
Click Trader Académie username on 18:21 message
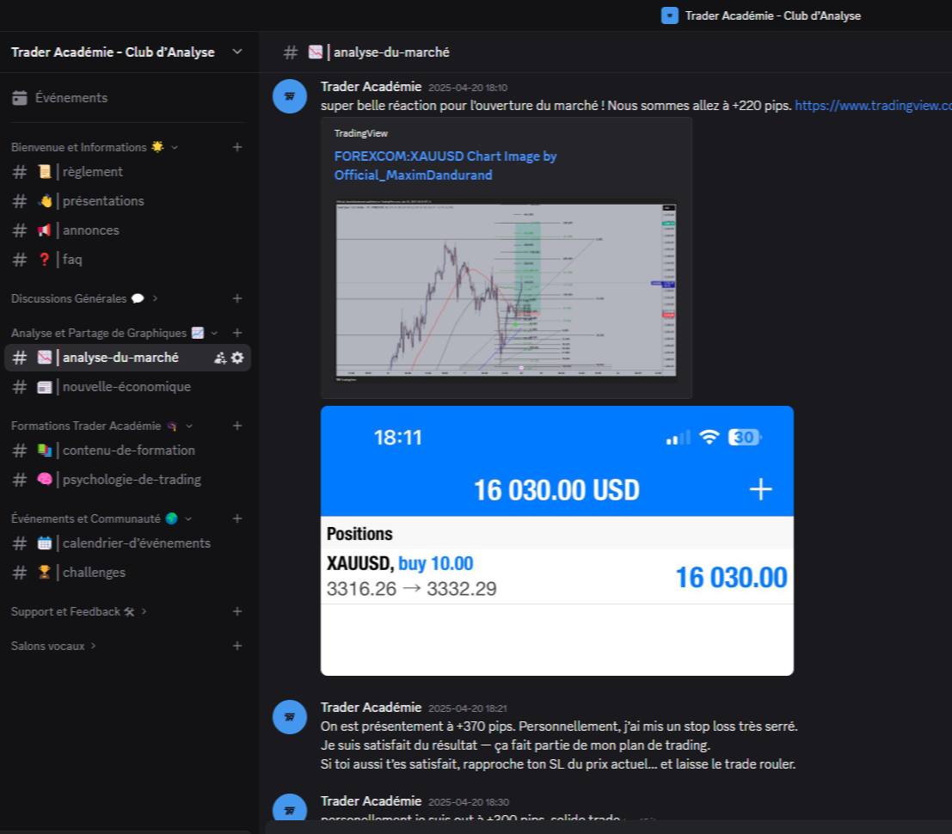pos(371,708)
